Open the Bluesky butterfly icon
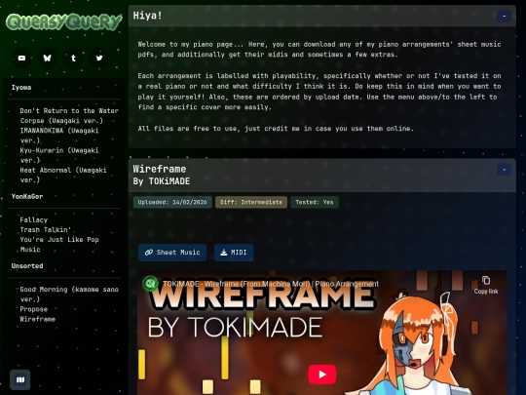Image resolution: width=526 pixels, height=395 pixels. (48, 59)
